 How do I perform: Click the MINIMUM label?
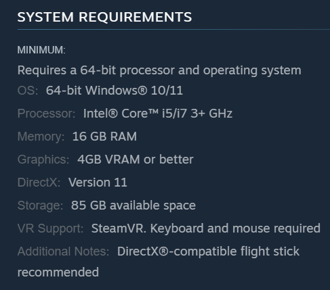[x=41, y=50]
